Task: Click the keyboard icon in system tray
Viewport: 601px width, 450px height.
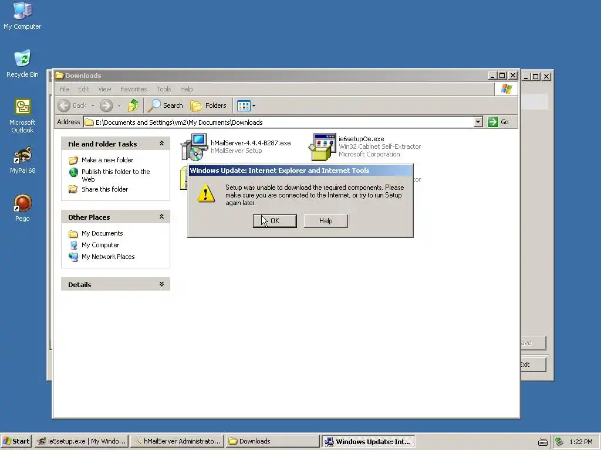Action: (x=542, y=442)
